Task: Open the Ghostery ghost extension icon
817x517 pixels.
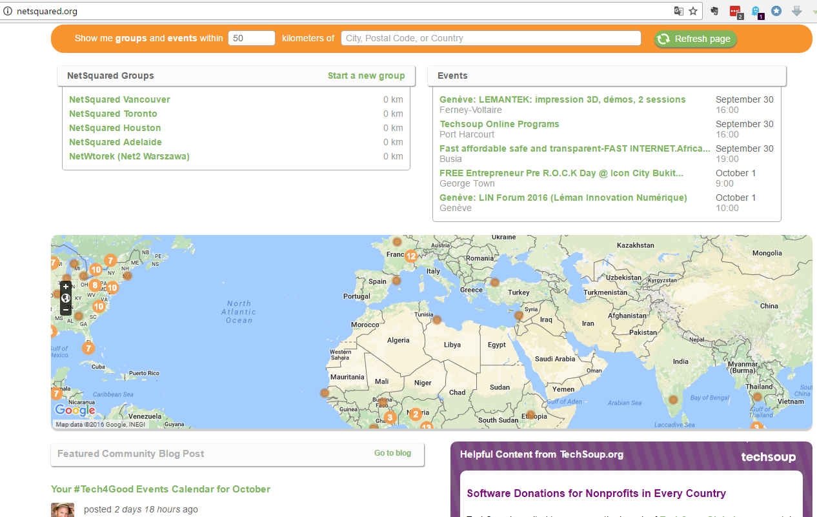Action: click(x=756, y=11)
